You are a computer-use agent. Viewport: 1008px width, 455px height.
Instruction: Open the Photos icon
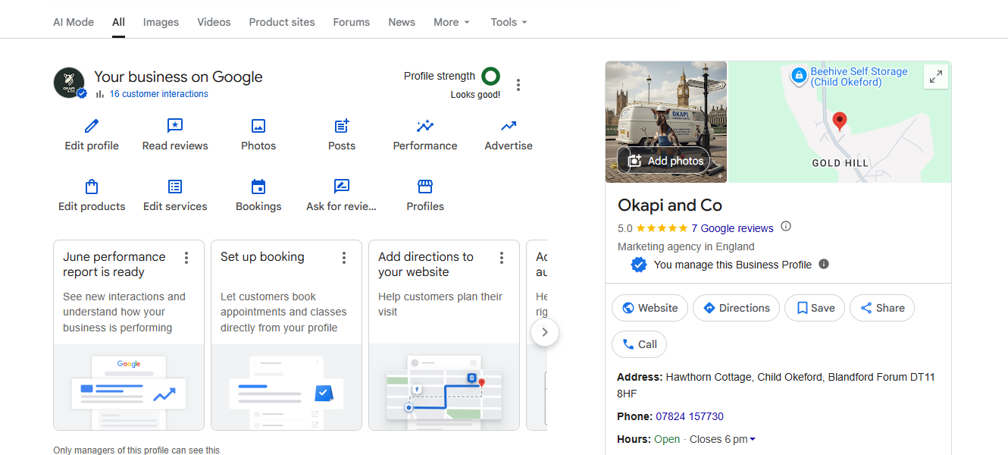point(258,126)
